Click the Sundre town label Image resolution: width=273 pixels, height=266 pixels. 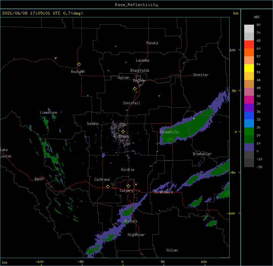click(92, 124)
